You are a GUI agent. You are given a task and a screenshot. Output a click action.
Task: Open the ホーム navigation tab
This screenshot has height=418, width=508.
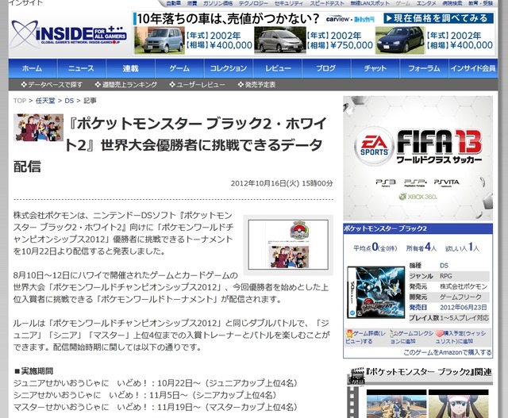click(33, 68)
